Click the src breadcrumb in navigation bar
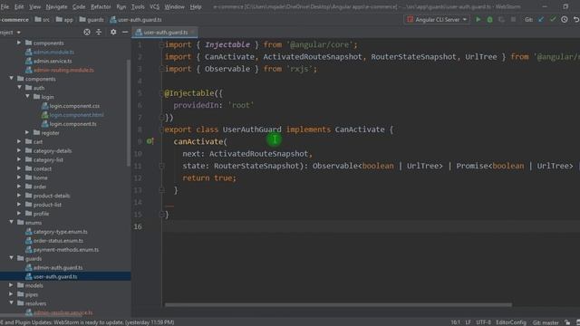 pos(43,20)
